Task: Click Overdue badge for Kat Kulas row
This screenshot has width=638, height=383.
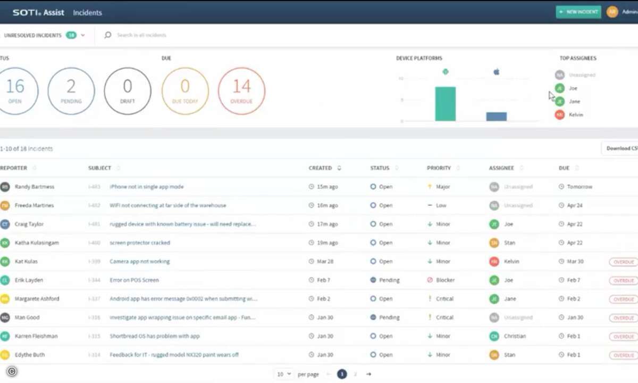Action: click(x=623, y=262)
